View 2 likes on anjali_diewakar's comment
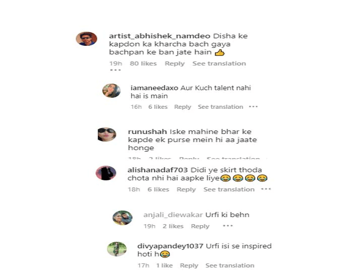Screen dimensions: 363x272 pos(173,226)
